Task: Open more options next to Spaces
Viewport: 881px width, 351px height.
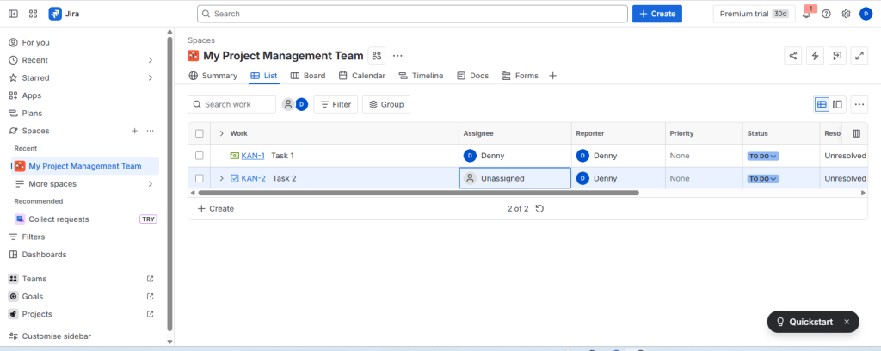Action: coord(150,131)
